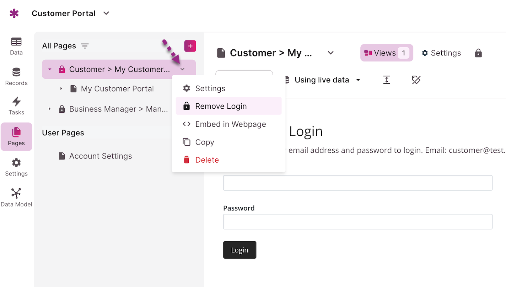Click the lock icon in page header
The width and height of the screenshot is (506, 287).
(478, 53)
